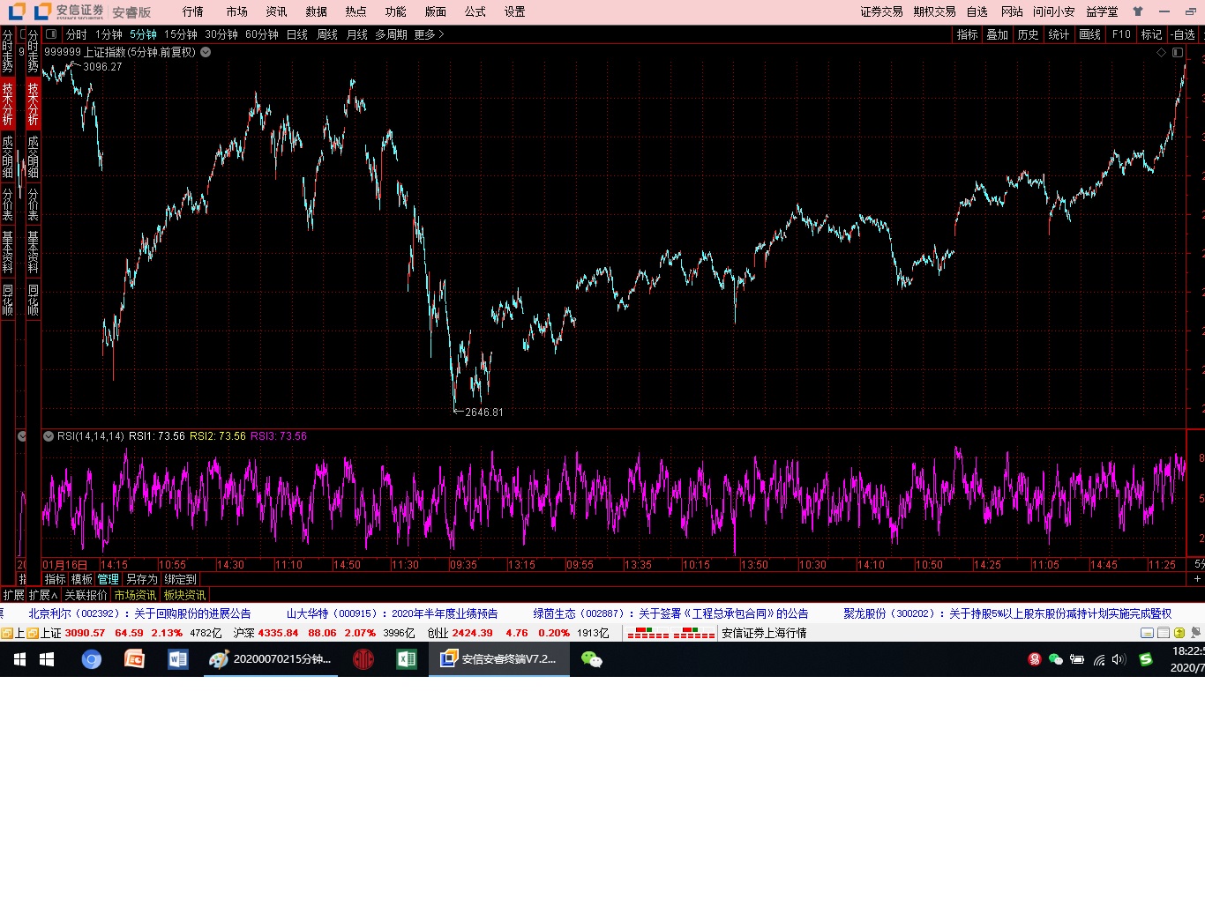
Task: Switch chart to 分时 period
Action: (77, 34)
